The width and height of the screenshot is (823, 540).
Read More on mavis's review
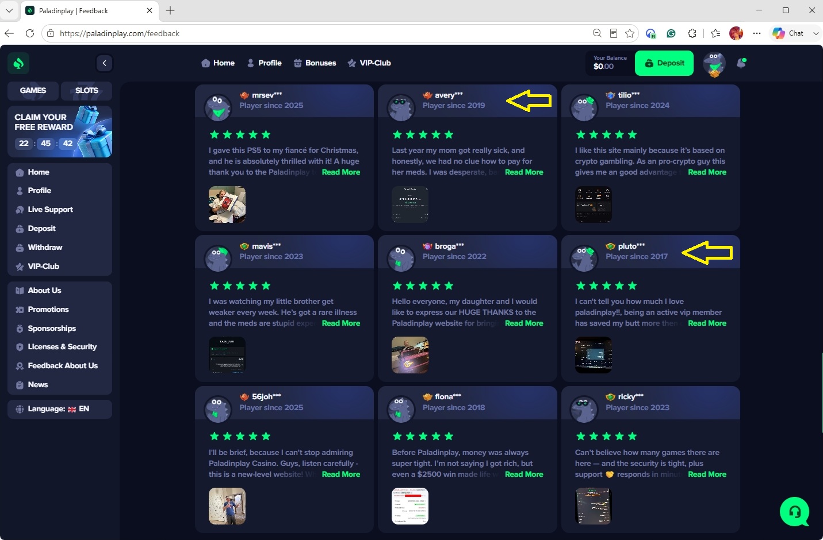(x=341, y=323)
